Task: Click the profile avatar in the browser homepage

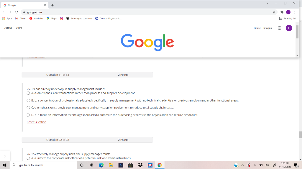Action: [x=289, y=28]
